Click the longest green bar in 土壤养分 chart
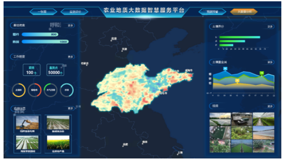This screenshot has width=284, height=162. 240,37
